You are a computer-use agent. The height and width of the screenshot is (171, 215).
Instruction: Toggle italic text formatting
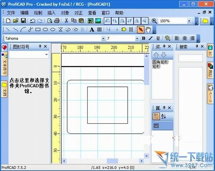coord(150,38)
